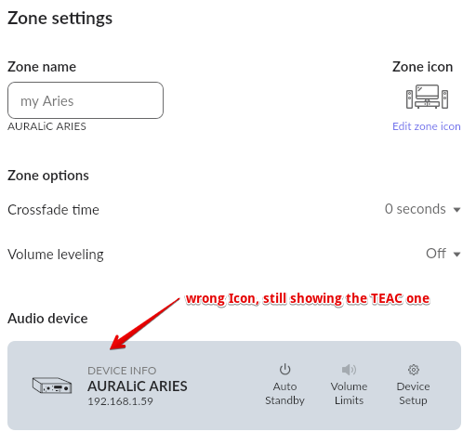Open Crossfade time dropdown arrow
The height and width of the screenshot is (445, 476).
[x=456, y=210]
